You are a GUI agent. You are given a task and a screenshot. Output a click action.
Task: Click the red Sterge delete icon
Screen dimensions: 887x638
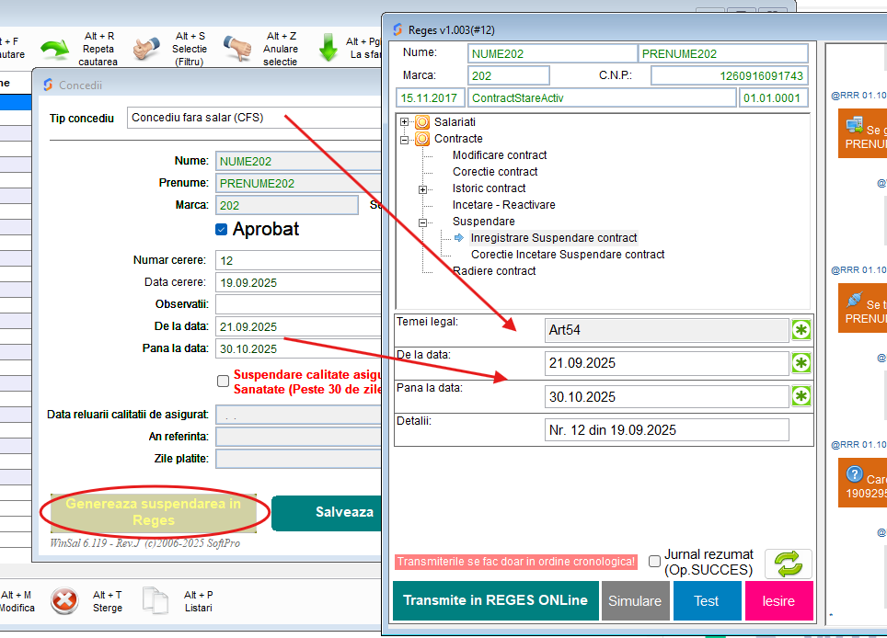[x=64, y=601]
